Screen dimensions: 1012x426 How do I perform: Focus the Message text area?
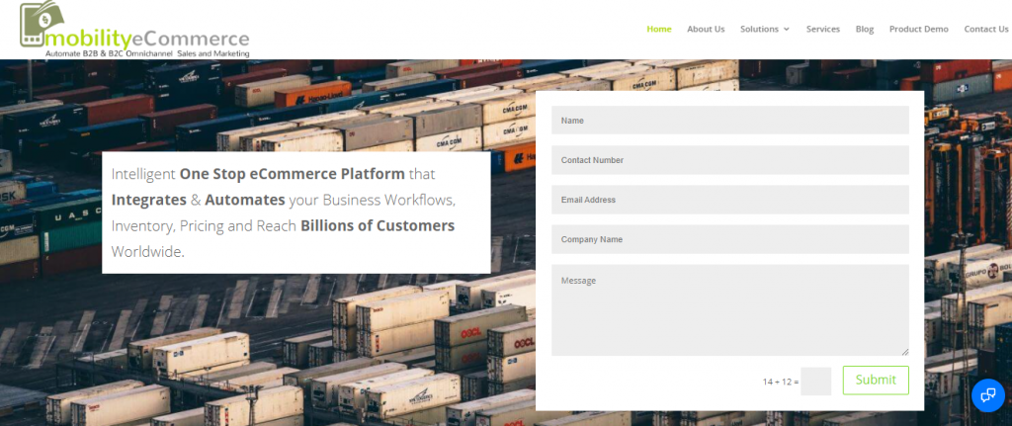(x=730, y=309)
